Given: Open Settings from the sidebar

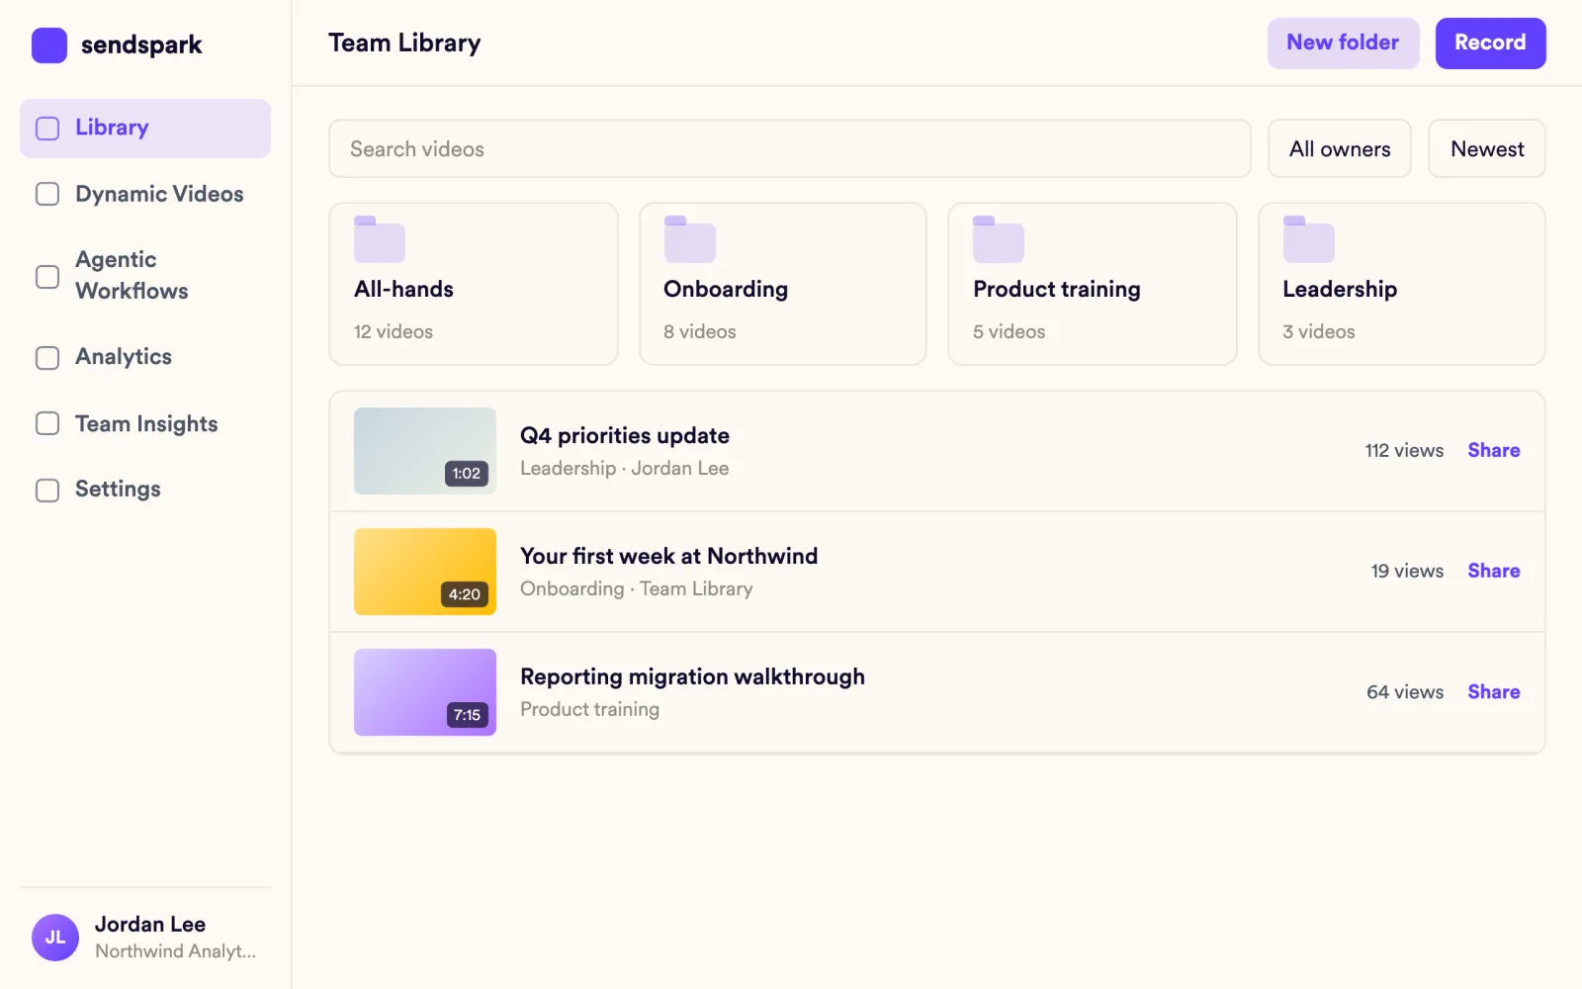Looking at the screenshot, I should coord(145,490).
